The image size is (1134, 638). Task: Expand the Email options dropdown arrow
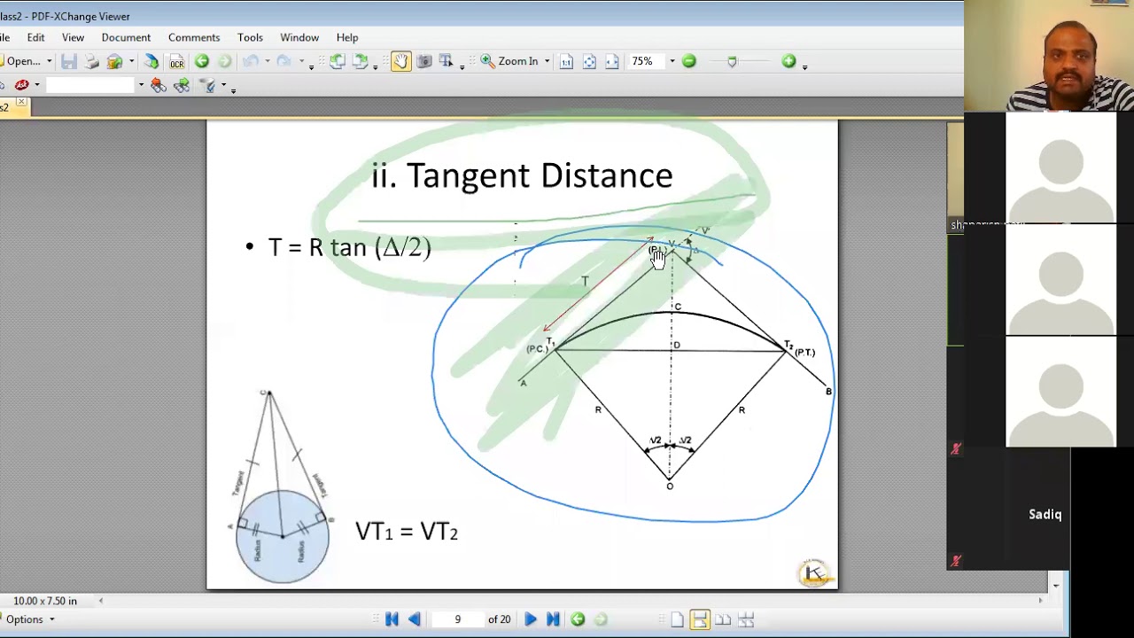coord(131,61)
